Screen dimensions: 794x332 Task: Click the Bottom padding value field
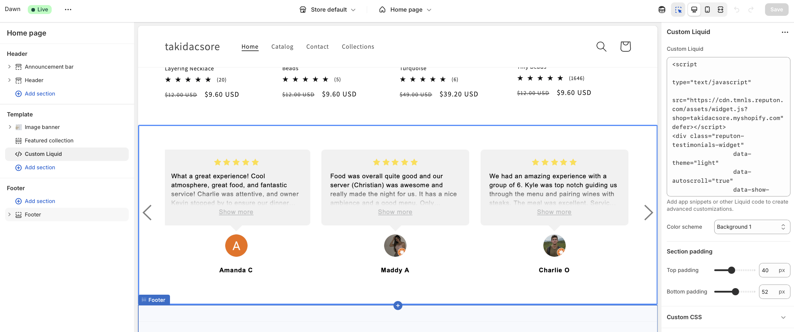(774, 292)
